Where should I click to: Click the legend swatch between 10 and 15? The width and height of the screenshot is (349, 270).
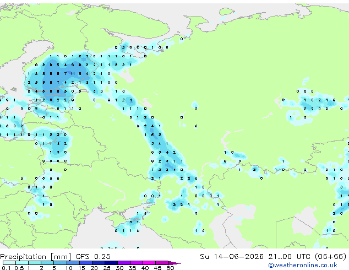[x=73, y=263]
